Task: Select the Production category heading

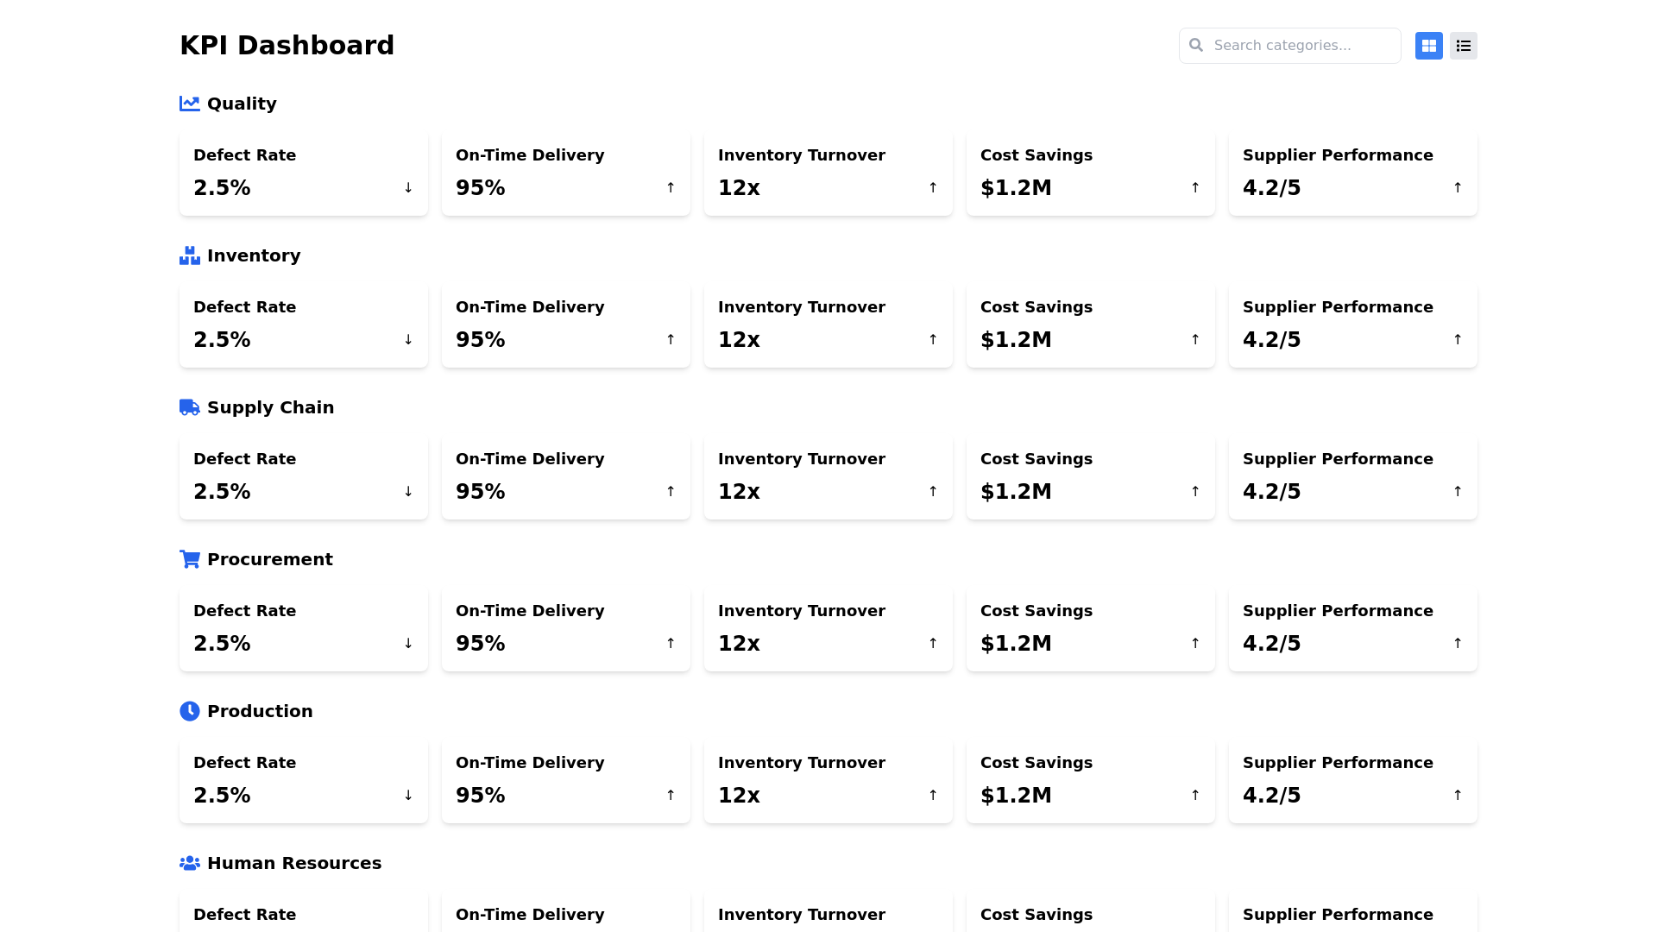Action: pos(260,711)
